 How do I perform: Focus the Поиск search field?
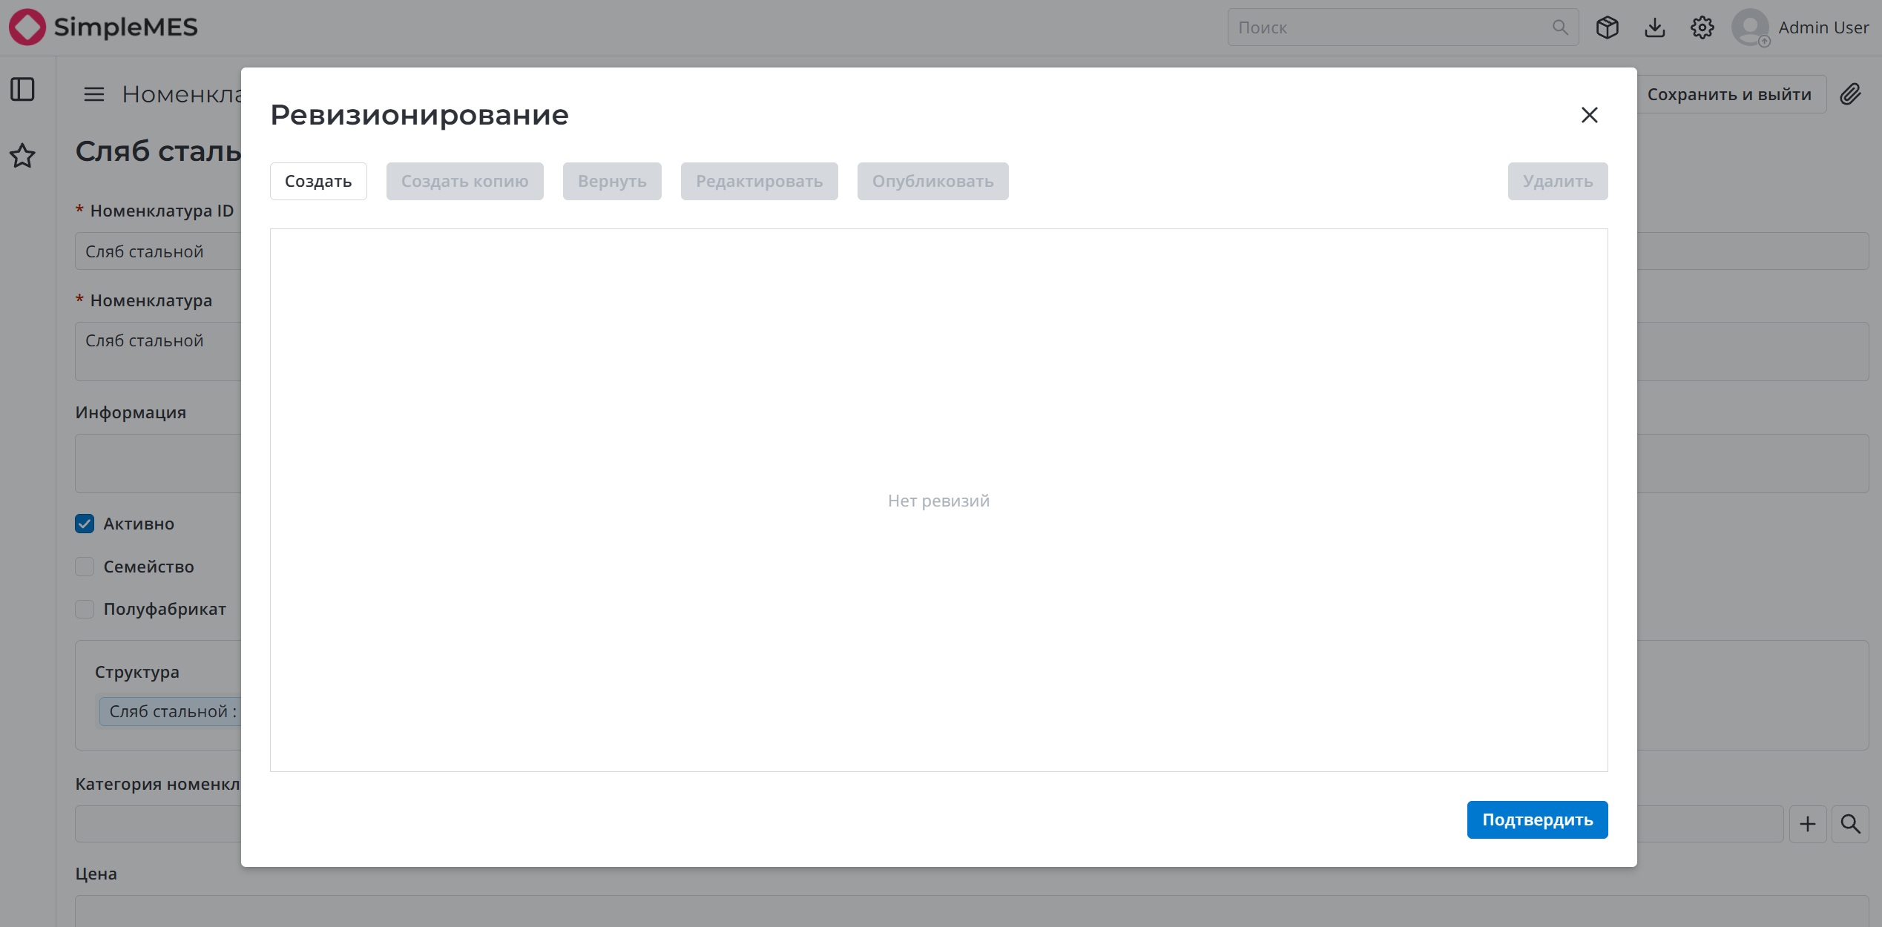click(1402, 27)
